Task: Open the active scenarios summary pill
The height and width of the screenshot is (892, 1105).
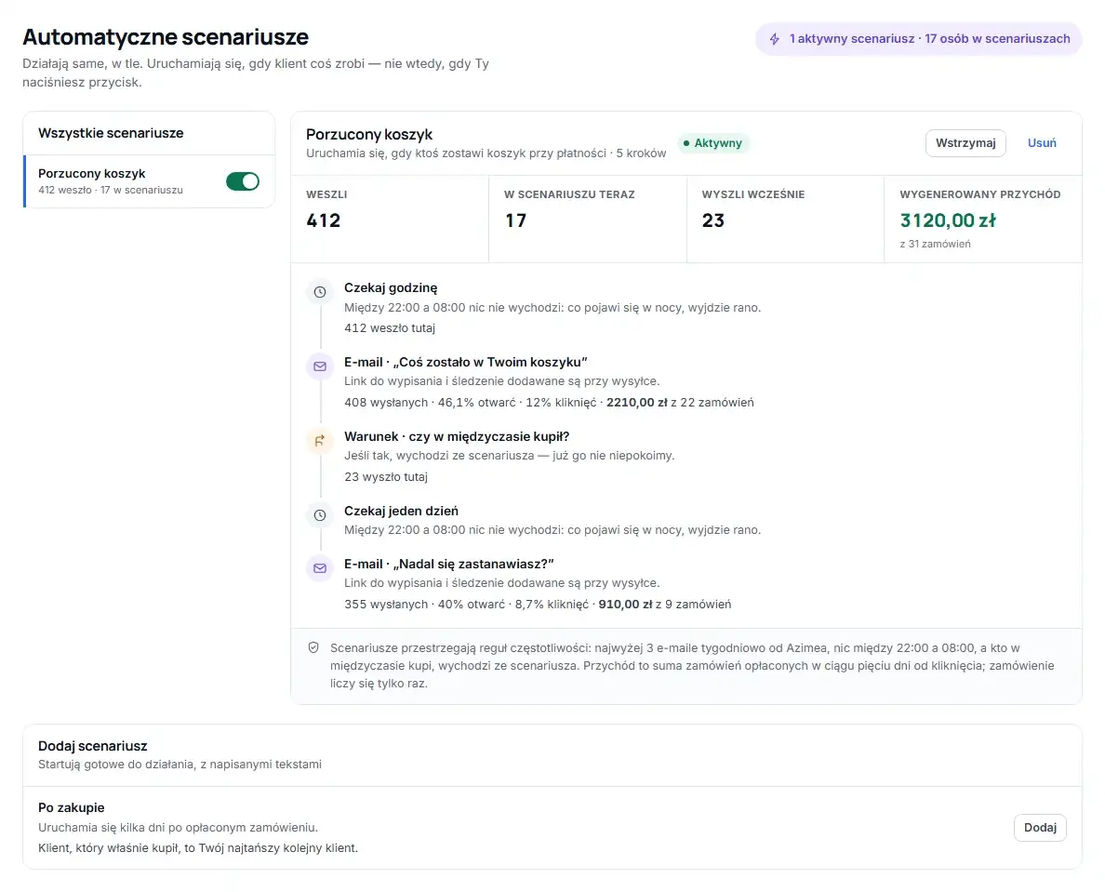Action: click(919, 39)
